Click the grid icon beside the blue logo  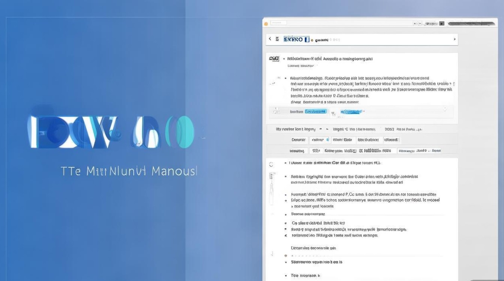coord(277,39)
